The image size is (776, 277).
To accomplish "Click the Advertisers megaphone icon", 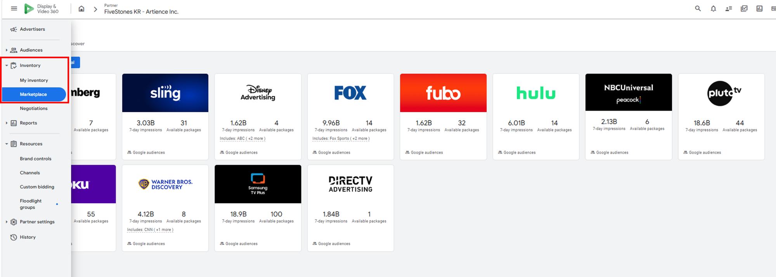I will pyautogui.click(x=14, y=29).
